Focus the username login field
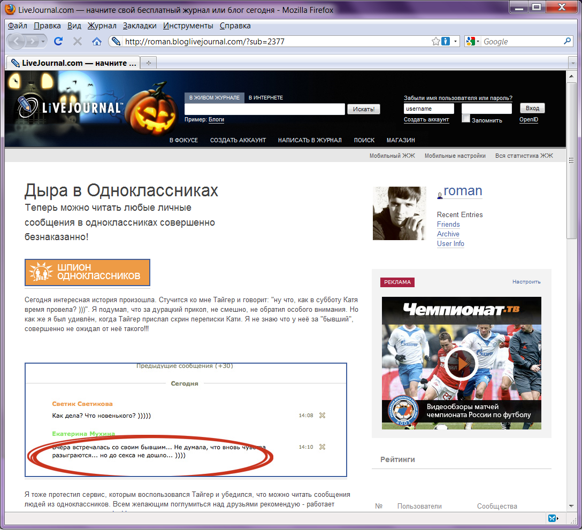This screenshot has width=582, height=530. (x=428, y=109)
